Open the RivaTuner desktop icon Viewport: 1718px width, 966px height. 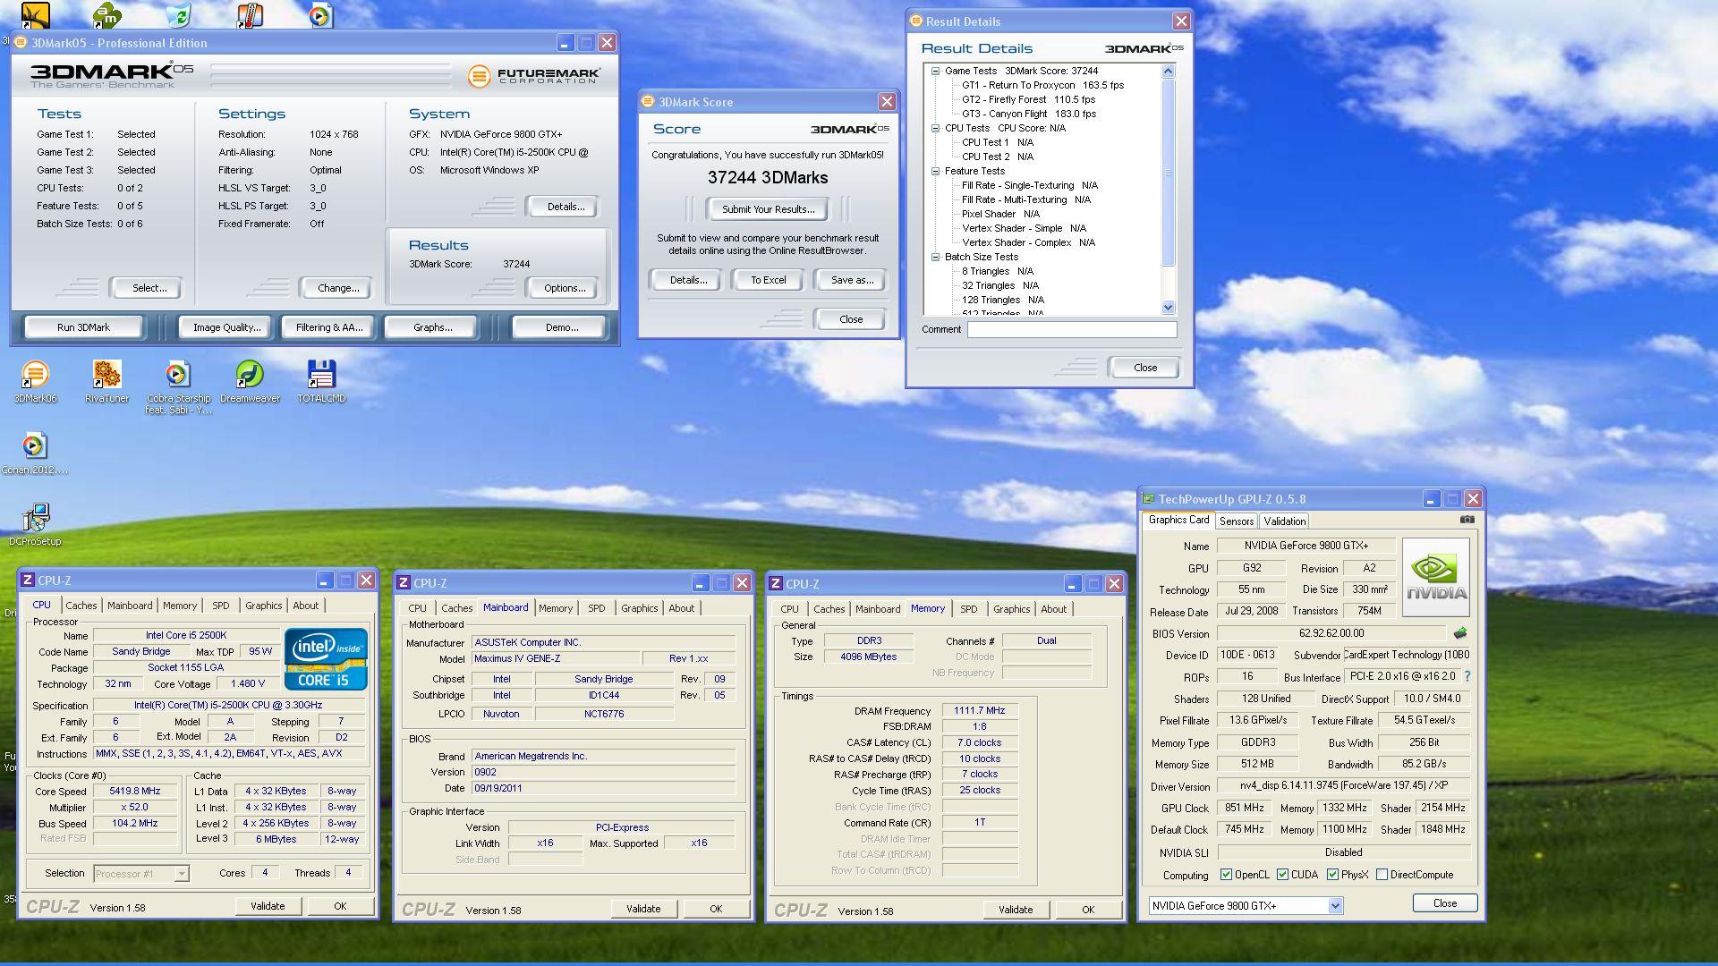(x=106, y=376)
